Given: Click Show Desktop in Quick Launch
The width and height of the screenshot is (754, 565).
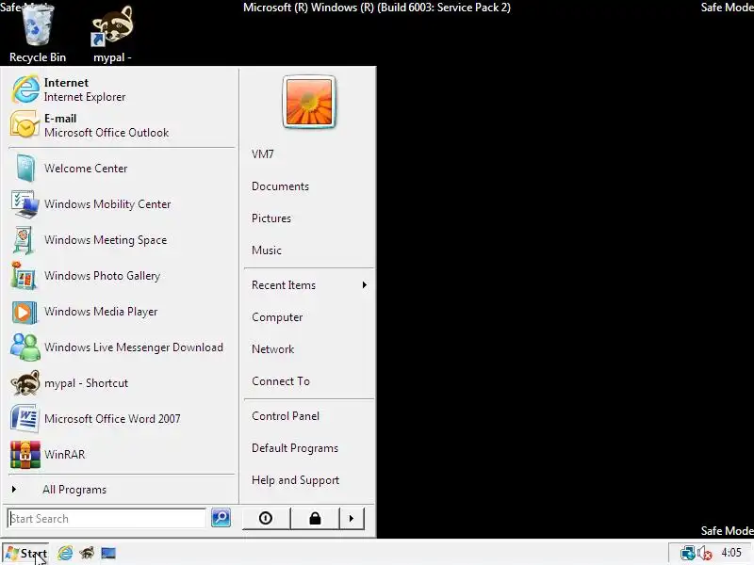Looking at the screenshot, I should (x=108, y=554).
